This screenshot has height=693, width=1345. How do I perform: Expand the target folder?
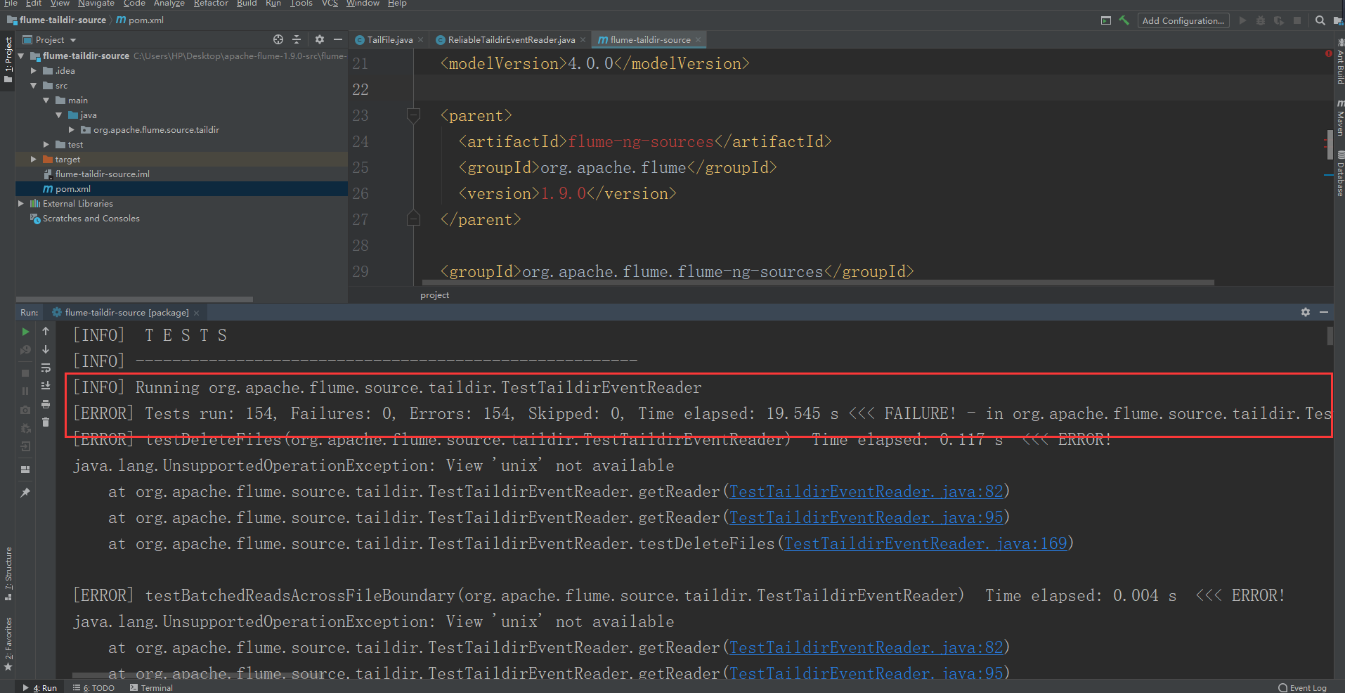(32, 159)
